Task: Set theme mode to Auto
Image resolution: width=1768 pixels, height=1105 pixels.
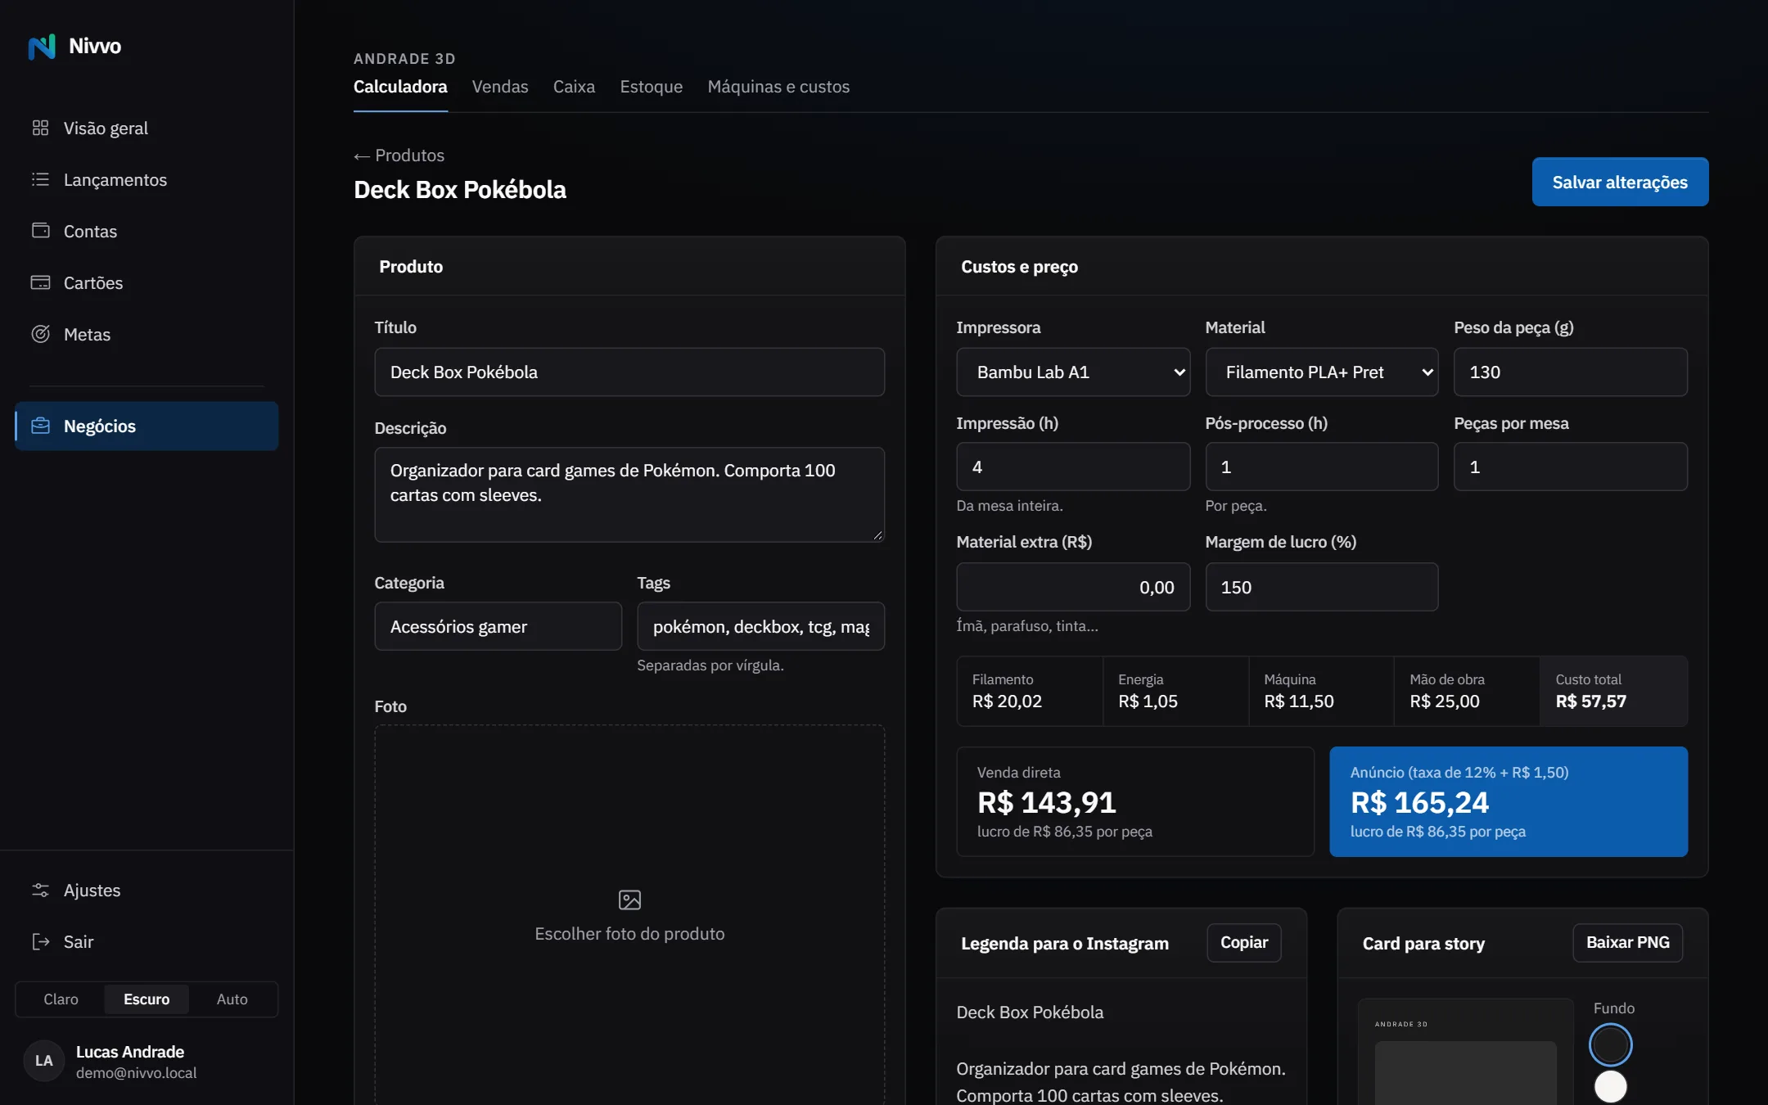Action: (x=232, y=999)
